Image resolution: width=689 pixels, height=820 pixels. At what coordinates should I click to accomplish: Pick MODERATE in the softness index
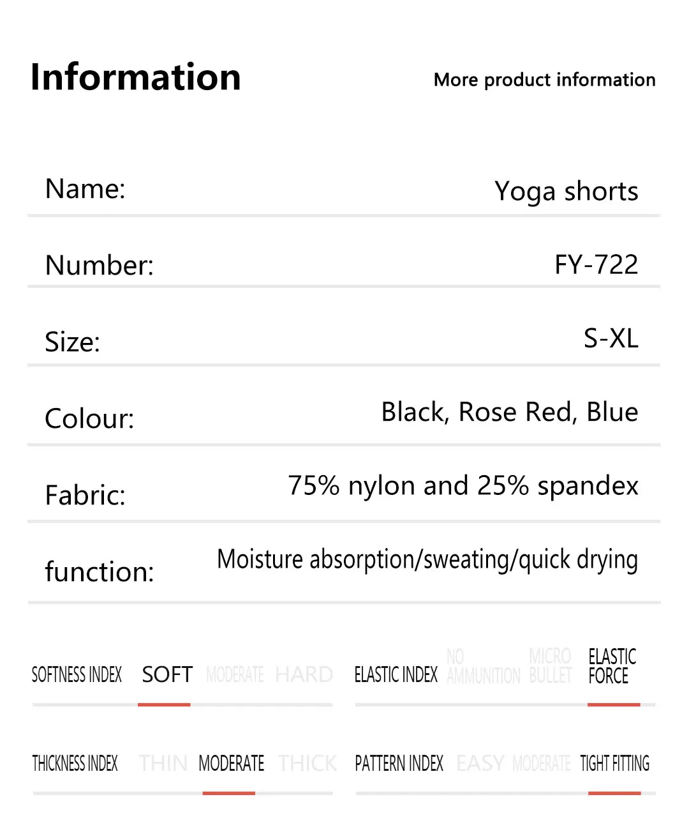[235, 674]
